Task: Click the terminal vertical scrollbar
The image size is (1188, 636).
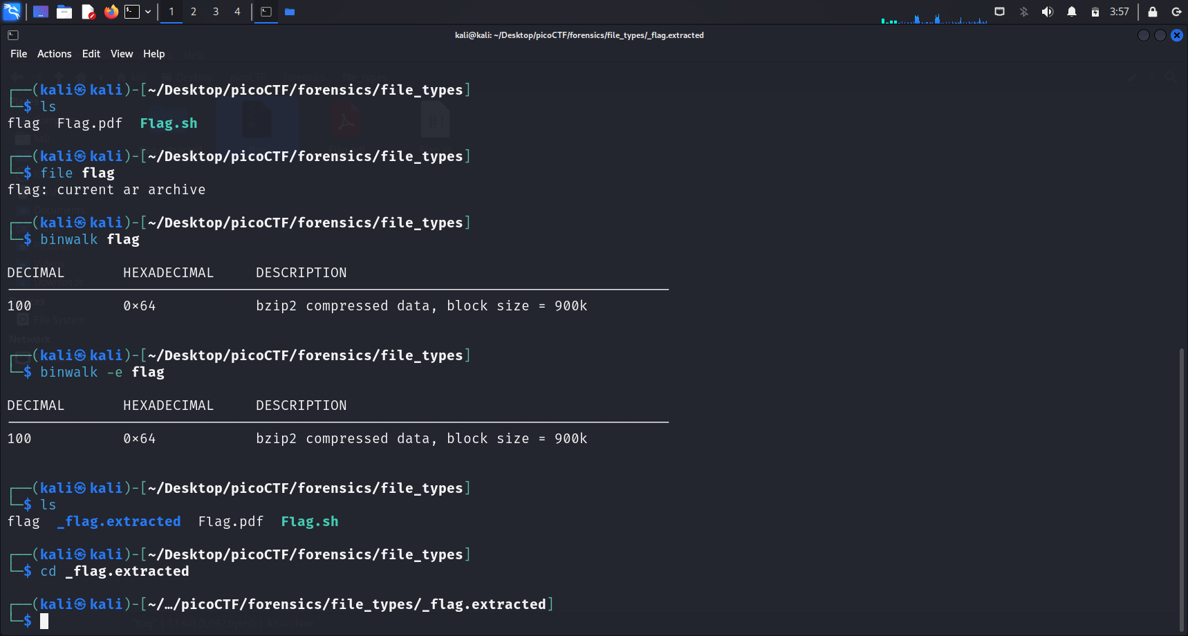Action: [1182, 484]
